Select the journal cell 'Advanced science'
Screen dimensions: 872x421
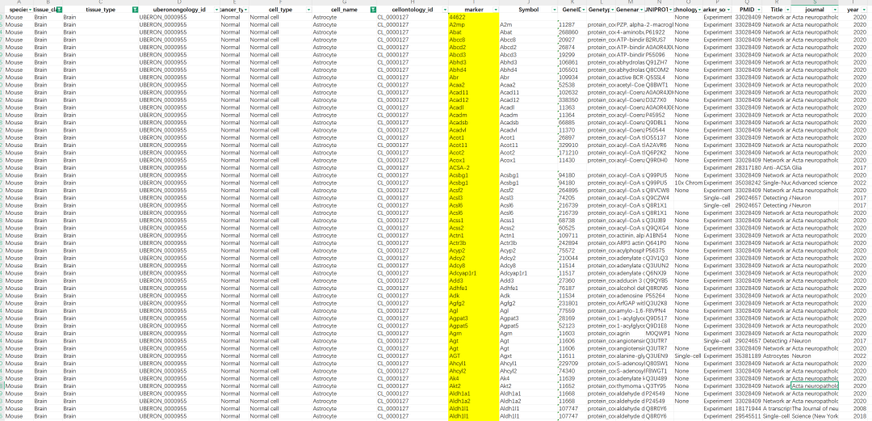[x=814, y=183]
